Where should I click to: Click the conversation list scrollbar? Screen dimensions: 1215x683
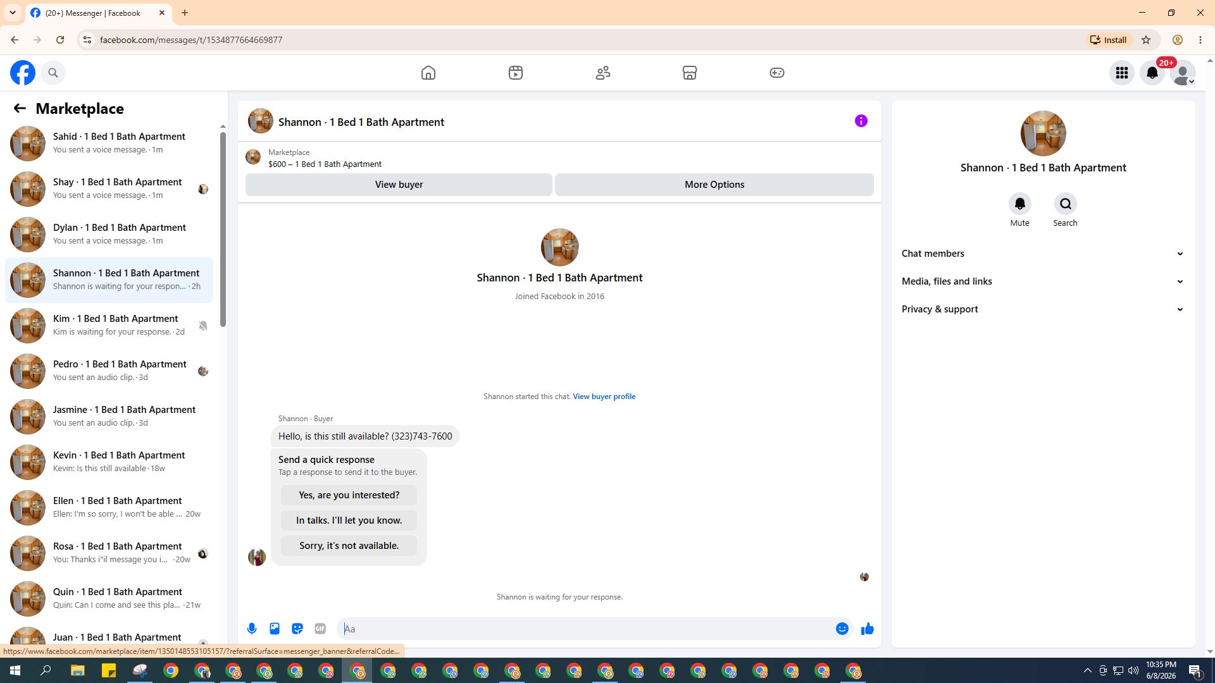coord(223,231)
